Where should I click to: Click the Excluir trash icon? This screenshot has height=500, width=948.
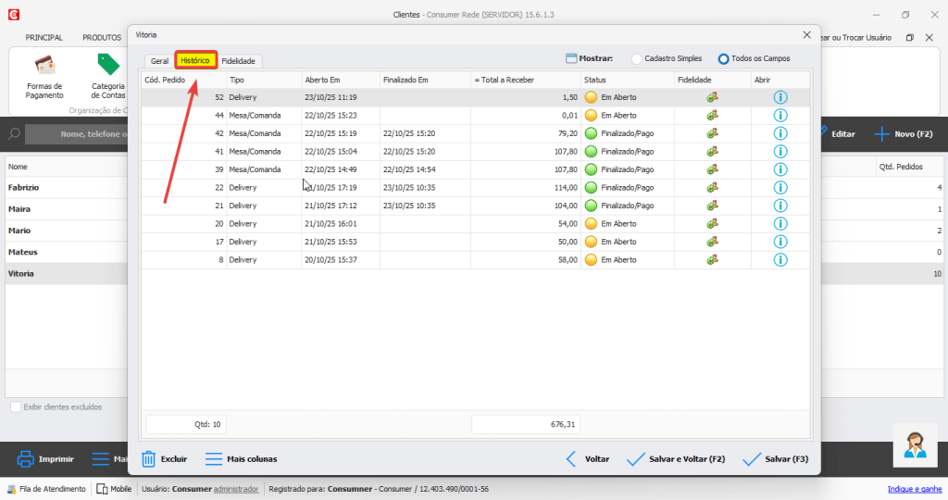pos(148,458)
